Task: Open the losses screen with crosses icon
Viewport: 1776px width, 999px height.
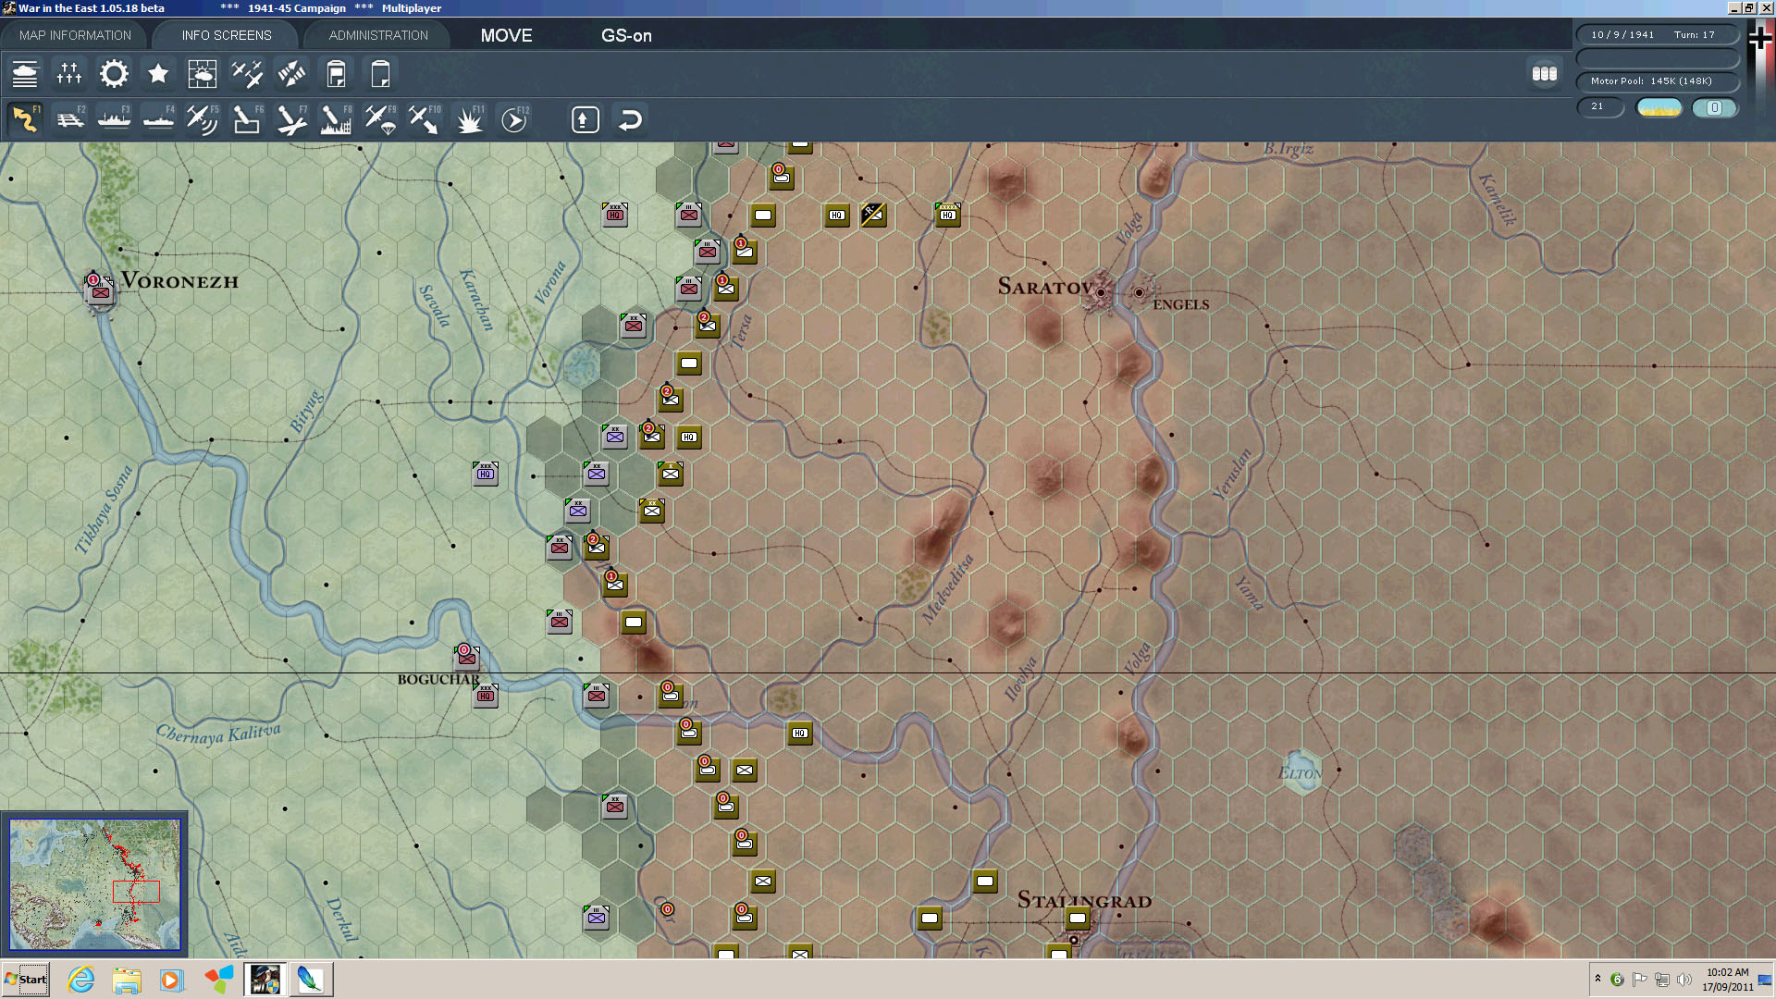Action: point(69,74)
